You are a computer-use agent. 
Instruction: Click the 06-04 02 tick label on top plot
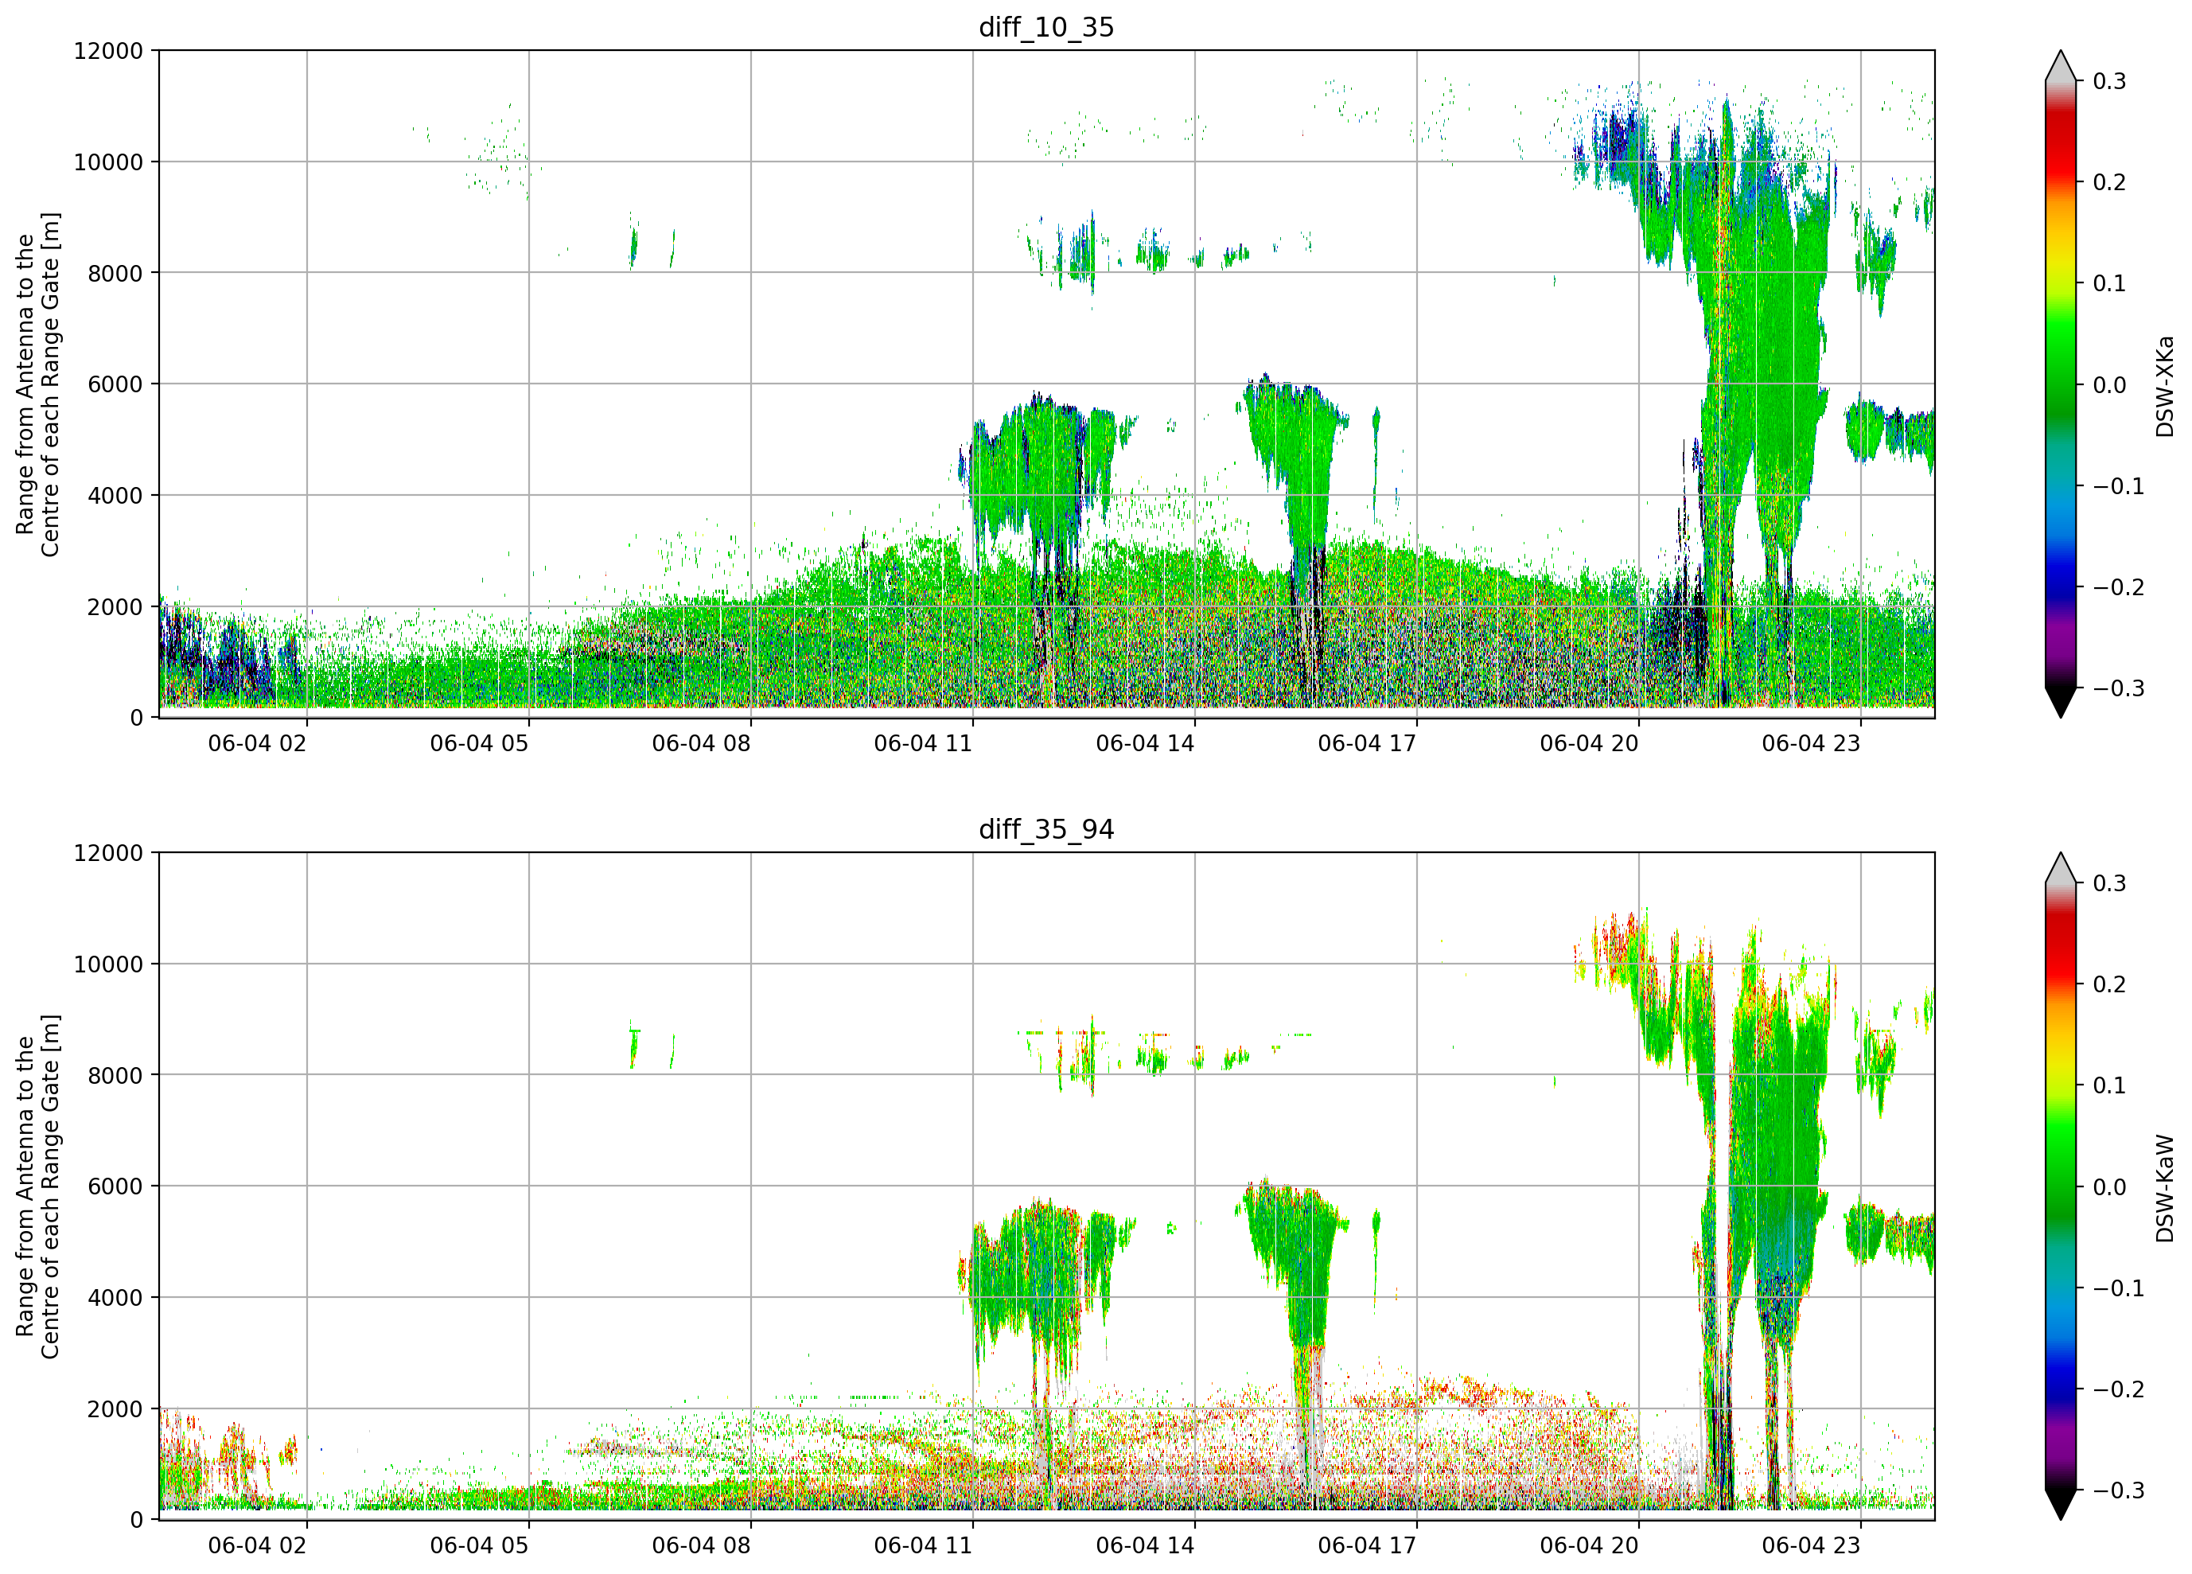[257, 743]
